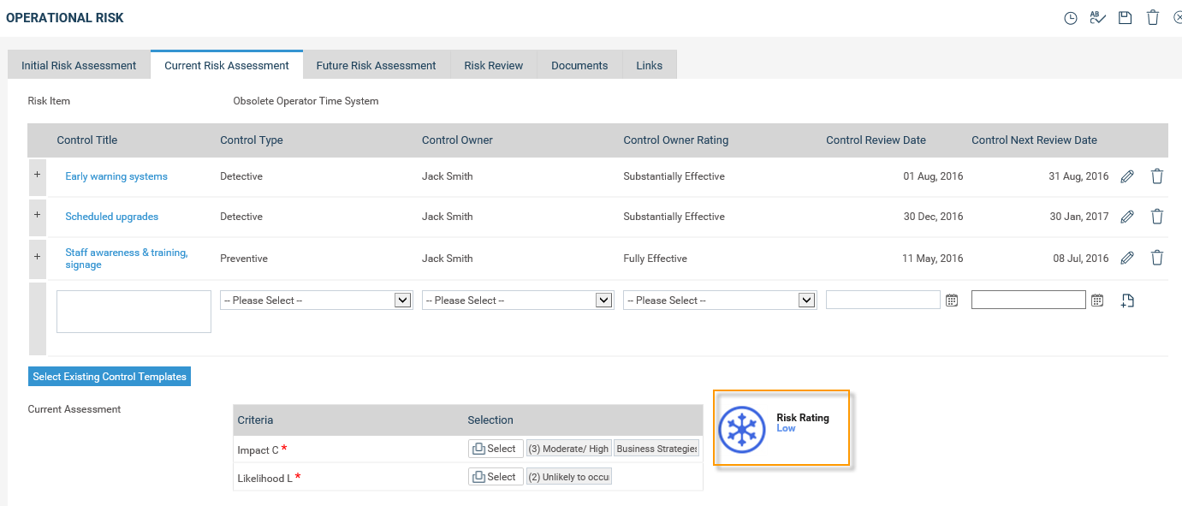Open the Control Owner Rating dropdown
This screenshot has height=506, width=1182.
[x=719, y=301]
